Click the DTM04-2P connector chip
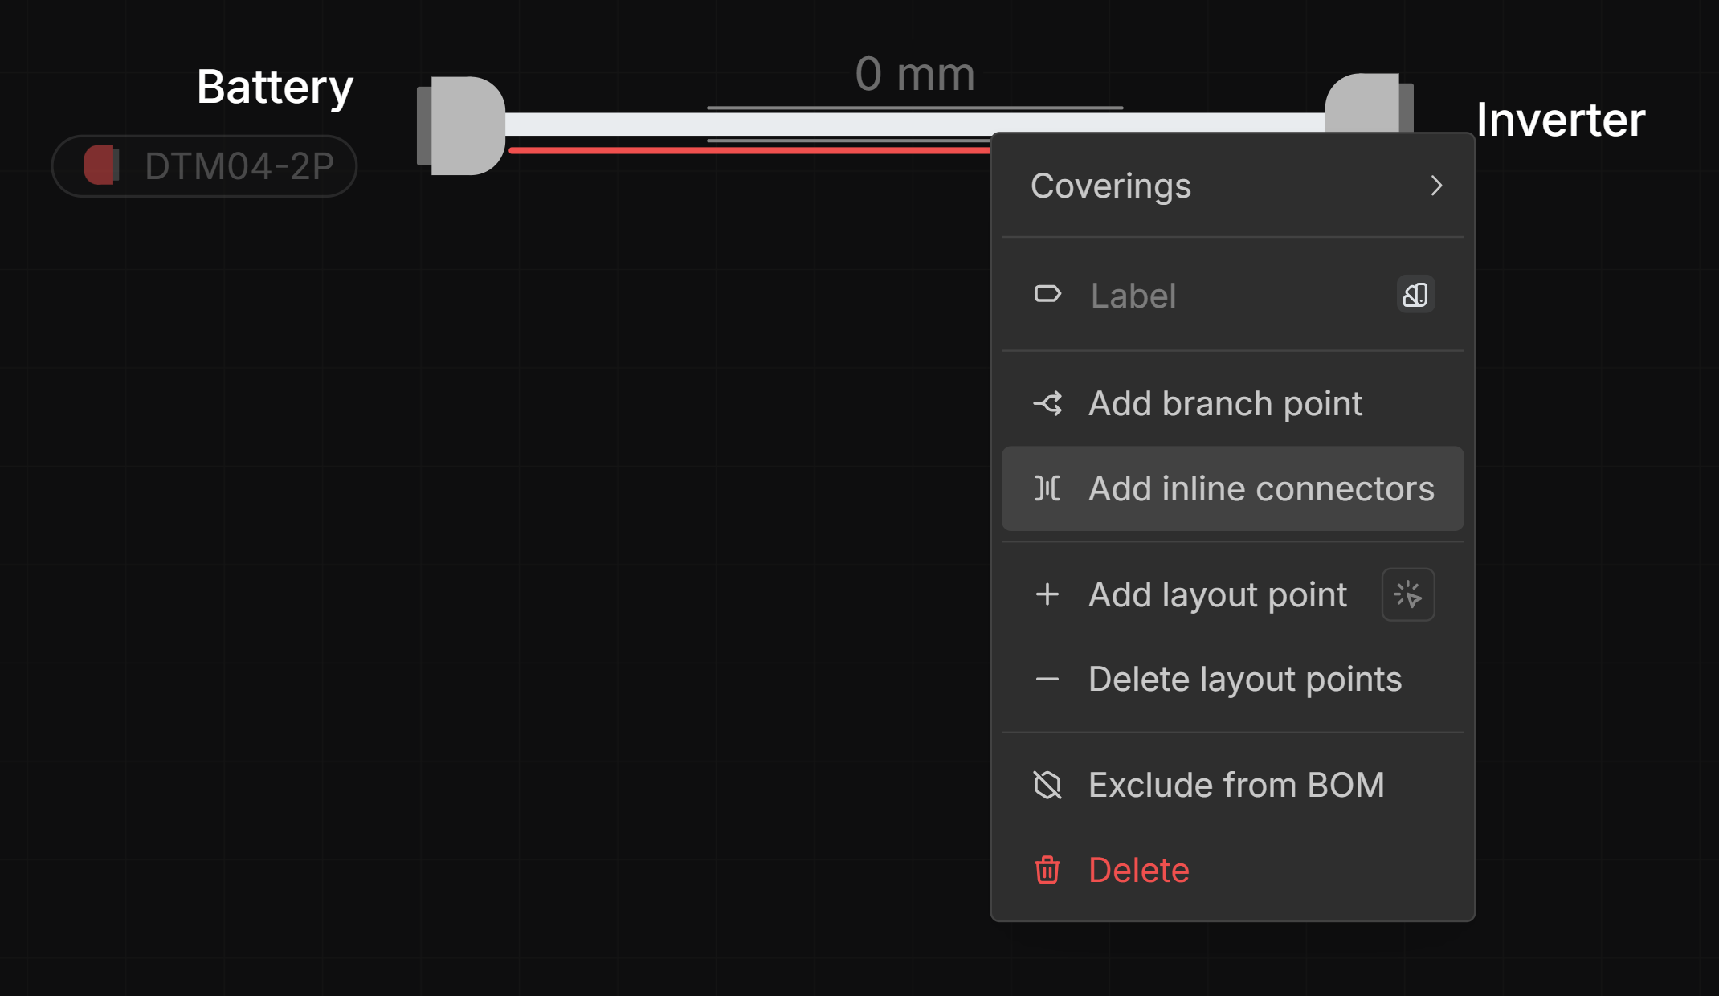1719x996 pixels. click(204, 166)
